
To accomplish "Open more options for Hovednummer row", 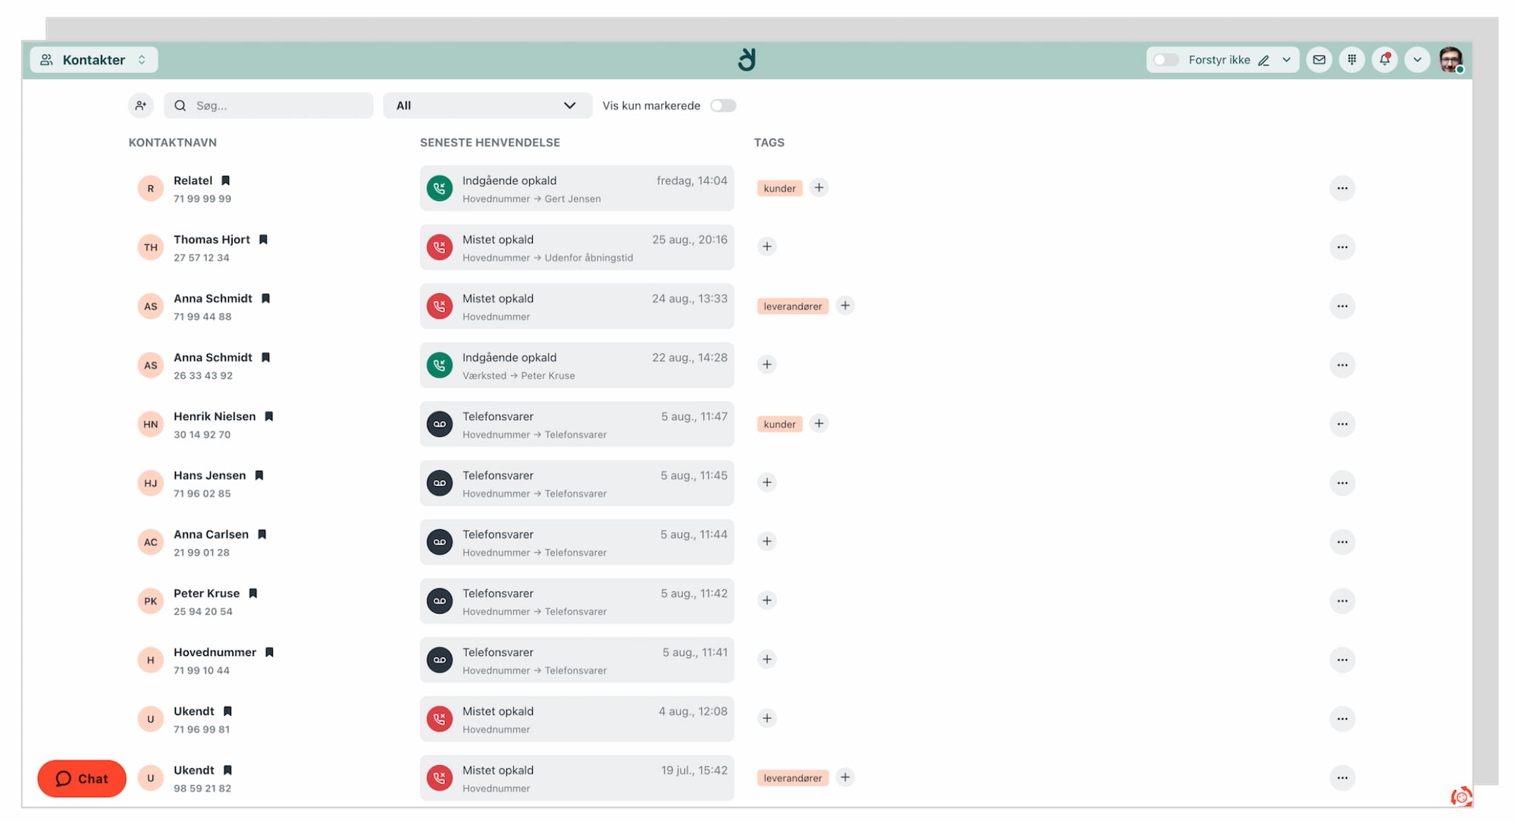I will 1342,660.
